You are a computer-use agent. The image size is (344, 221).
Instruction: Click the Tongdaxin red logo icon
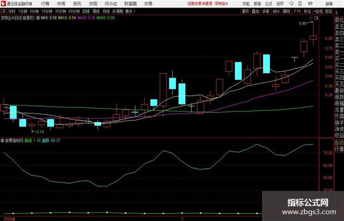coord(3,4)
